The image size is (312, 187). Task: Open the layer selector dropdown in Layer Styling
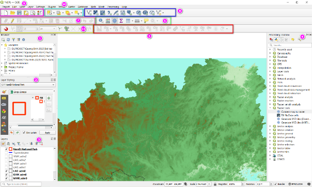point(28,85)
